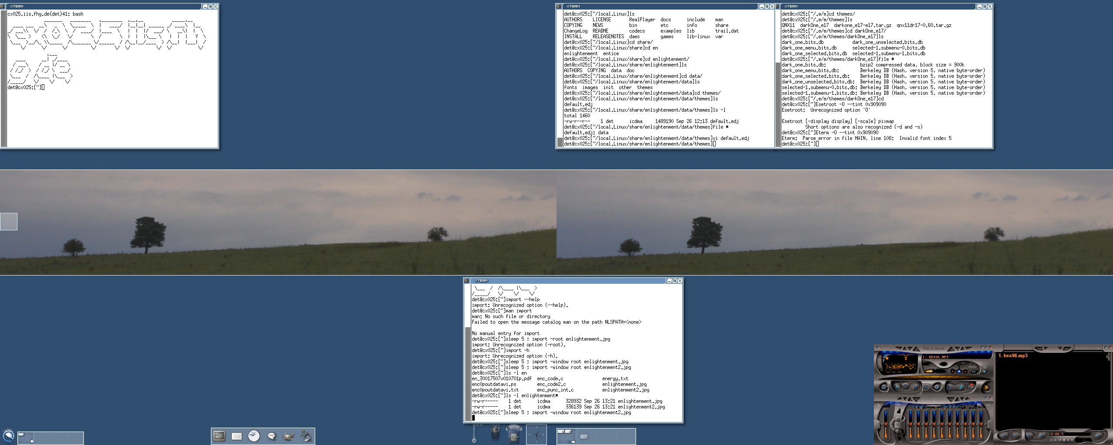Launch GIMP from the icon bar
Image resolution: width=1113 pixels, height=445 pixels.
288,436
